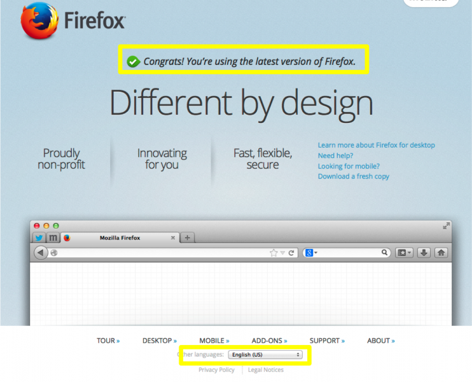The width and height of the screenshot is (472, 382).
Task: Open the ABOUT navigation item
Action: pyautogui.click(x=381, y=341)
